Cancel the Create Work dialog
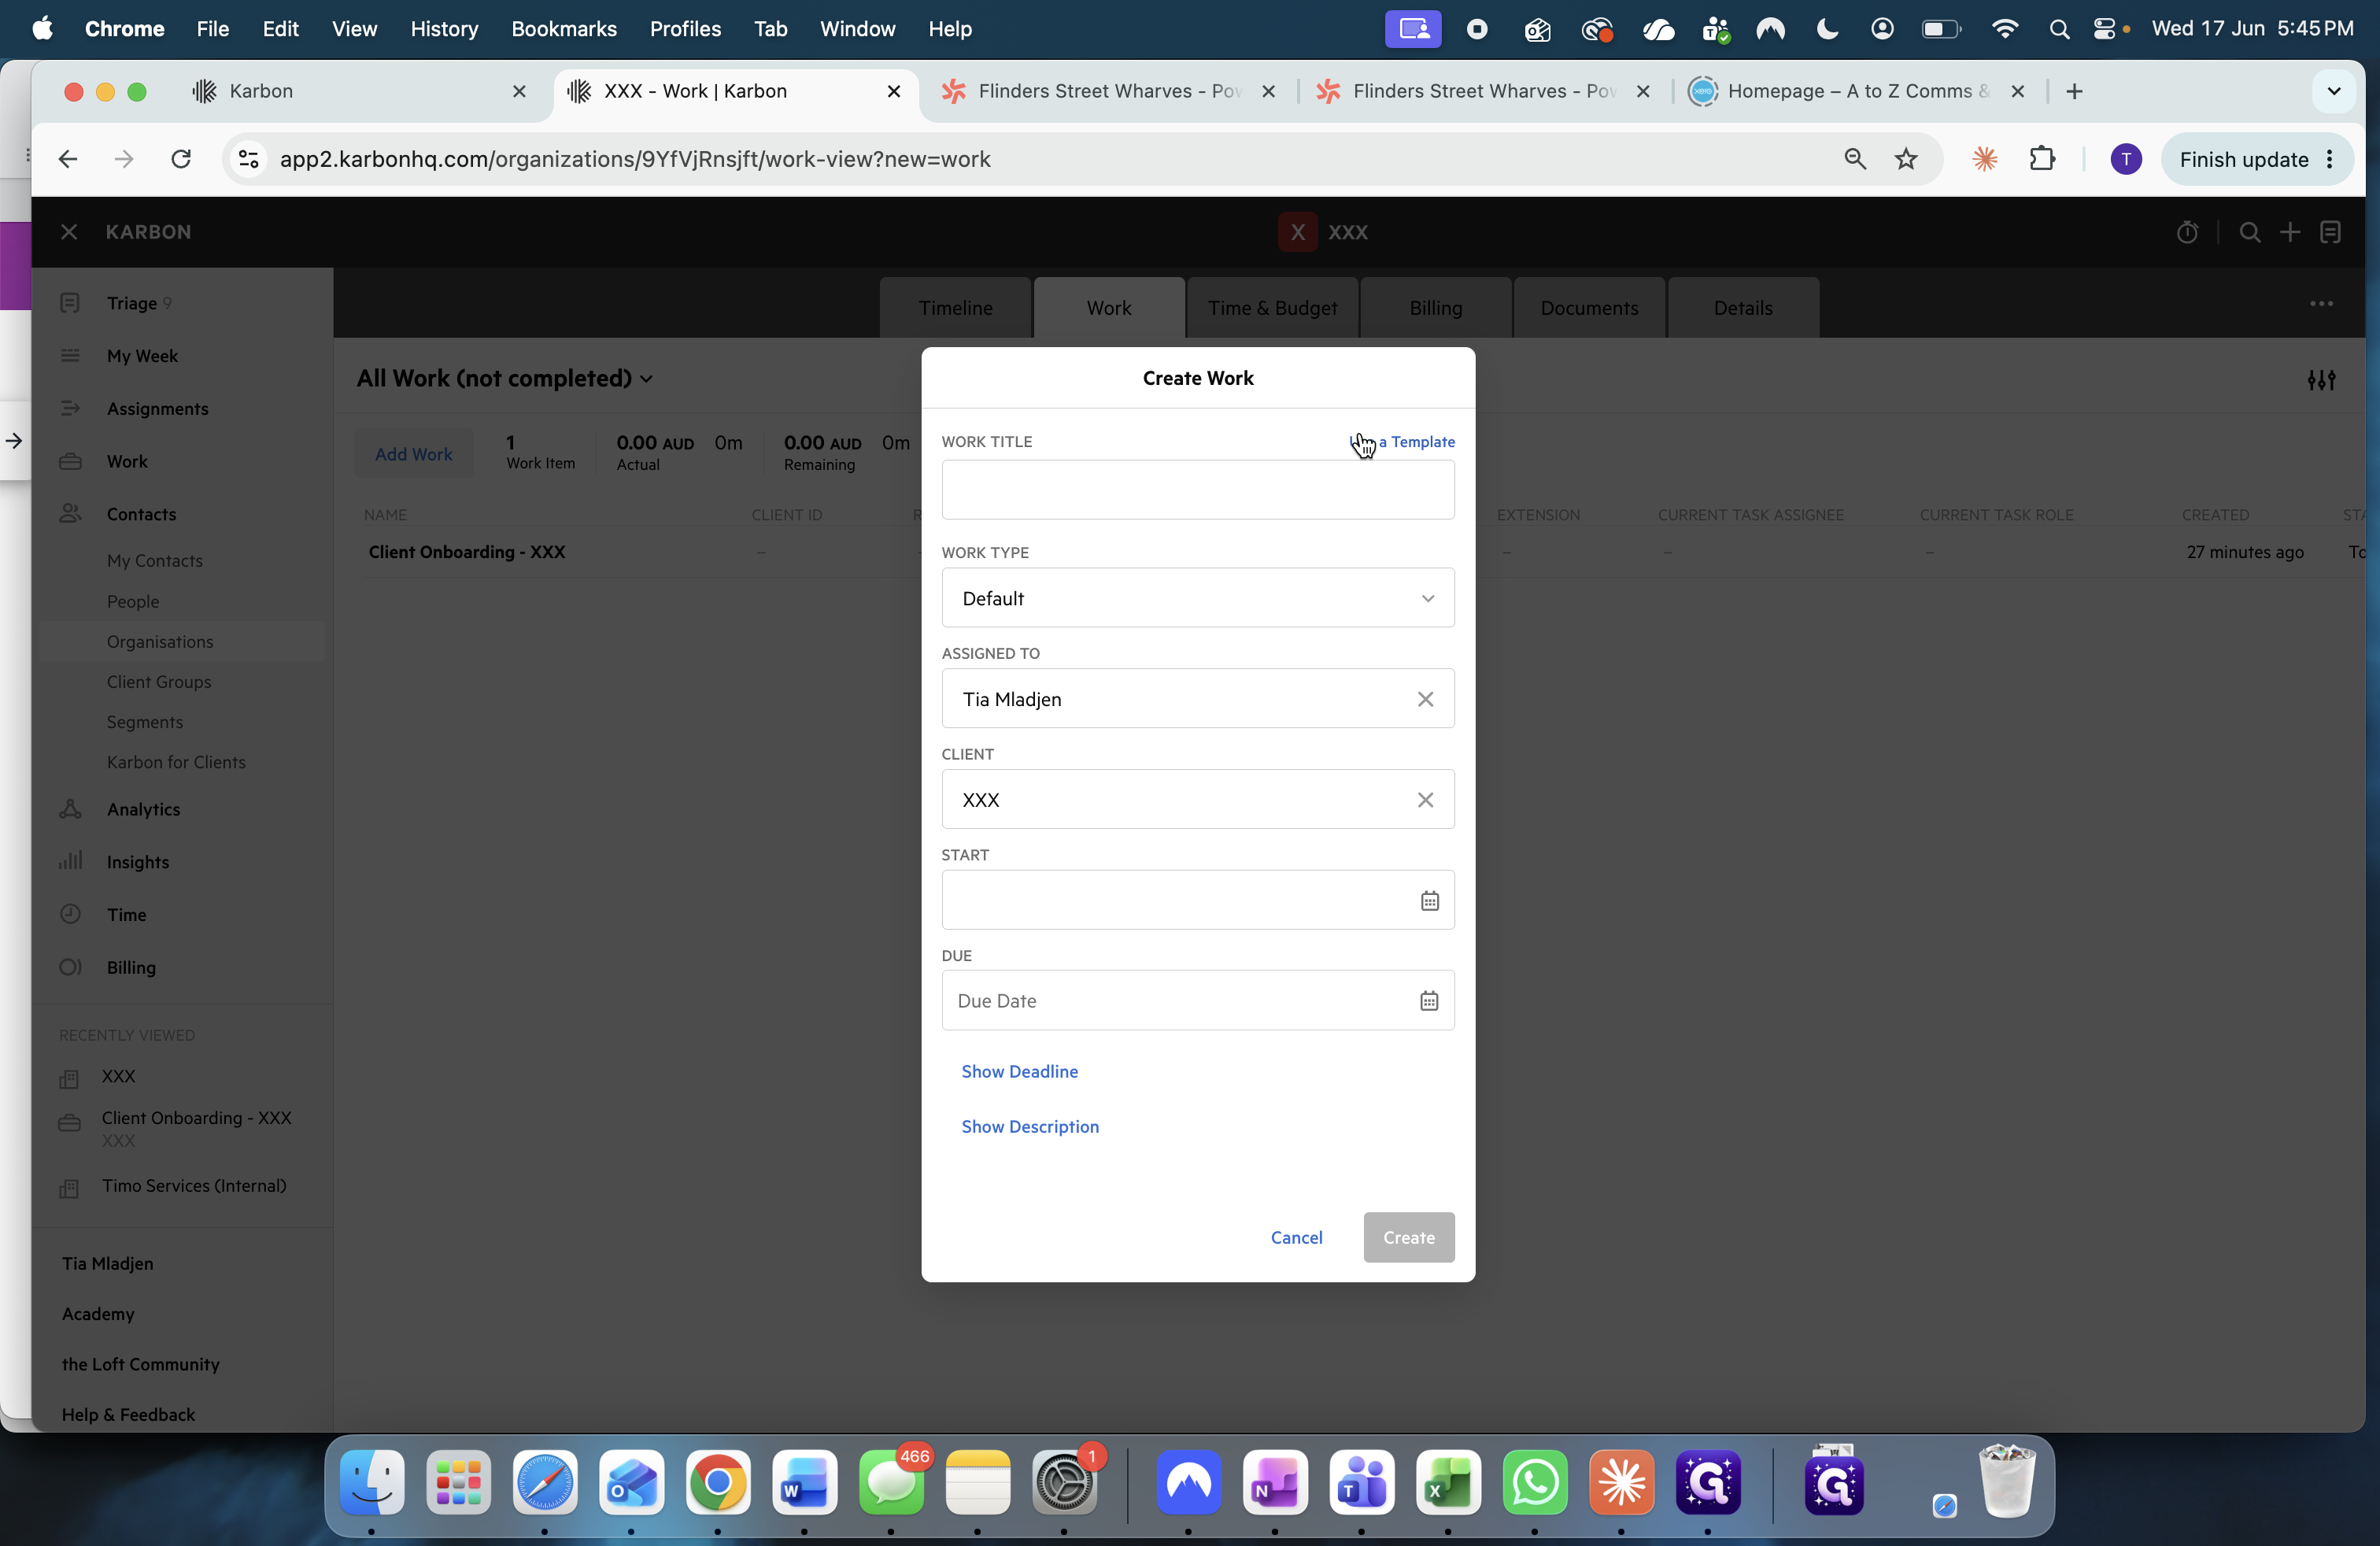 click(1296, 1238)
